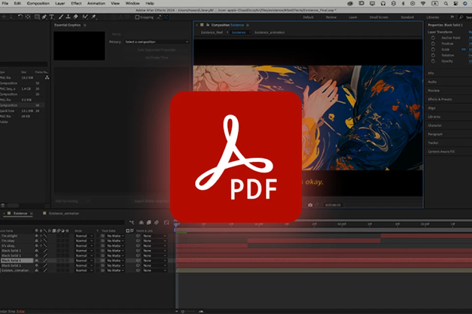Enable the Snapping checkbox
This screenshot has width=472, height=314.
click(x=137, y=17)
